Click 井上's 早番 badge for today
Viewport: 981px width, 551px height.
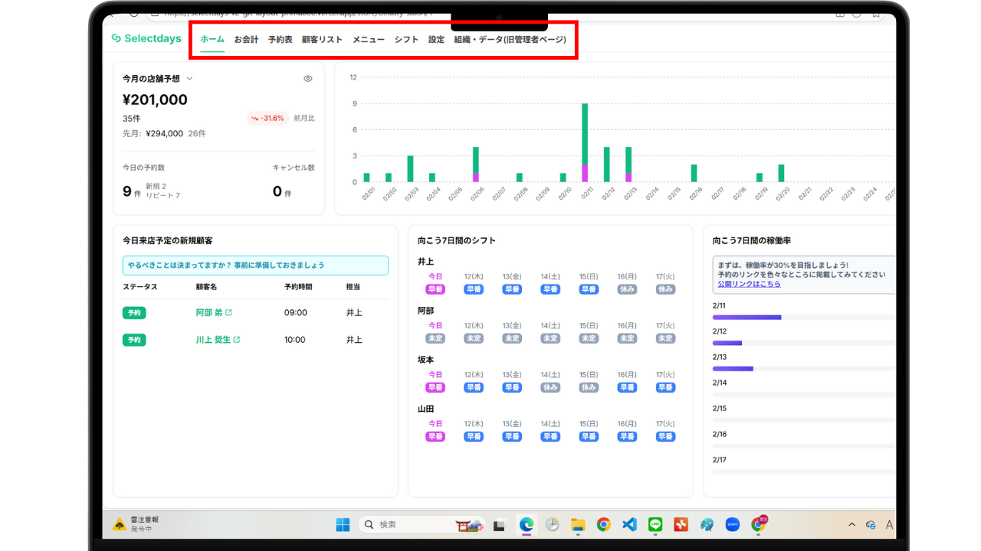click(x=435, y=289)
